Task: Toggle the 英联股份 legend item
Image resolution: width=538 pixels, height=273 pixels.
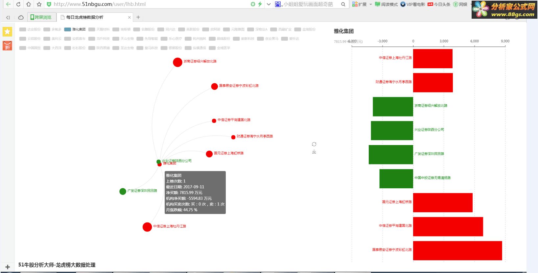Action: pos(189,30)
